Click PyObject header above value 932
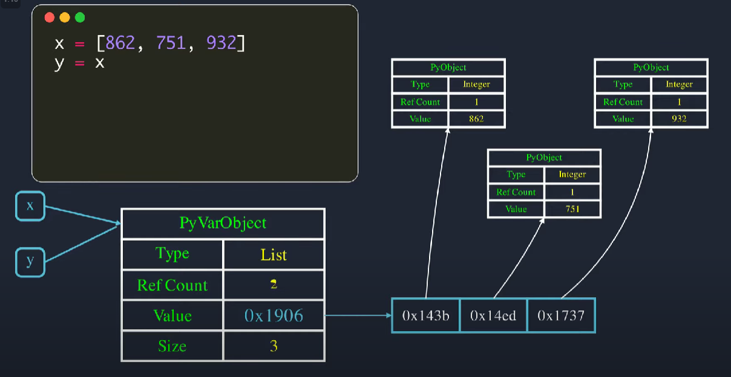The width and height of the screenshot is (731, 377). 651,68
